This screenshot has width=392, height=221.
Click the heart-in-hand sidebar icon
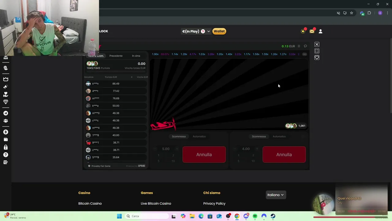point(6,94)
